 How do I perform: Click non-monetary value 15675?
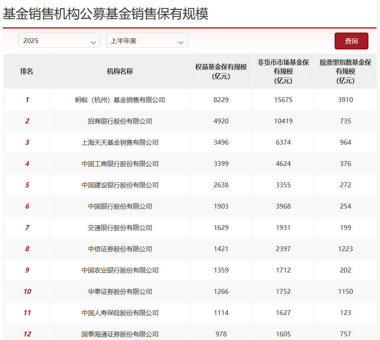(283, 100)
